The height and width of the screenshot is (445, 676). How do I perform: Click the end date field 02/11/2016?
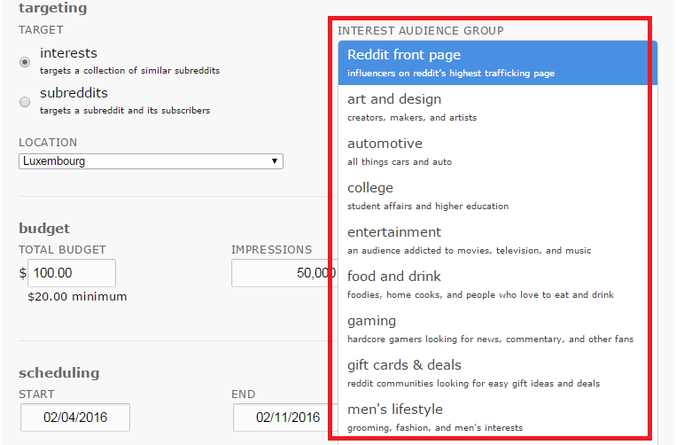pos(285,418)
